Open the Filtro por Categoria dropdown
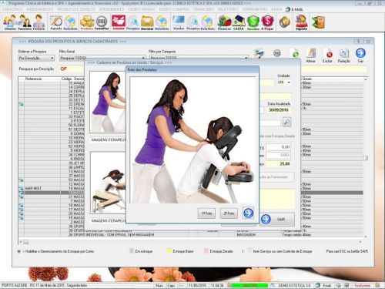The image size is (385, 289). click(x=199, y=58)
